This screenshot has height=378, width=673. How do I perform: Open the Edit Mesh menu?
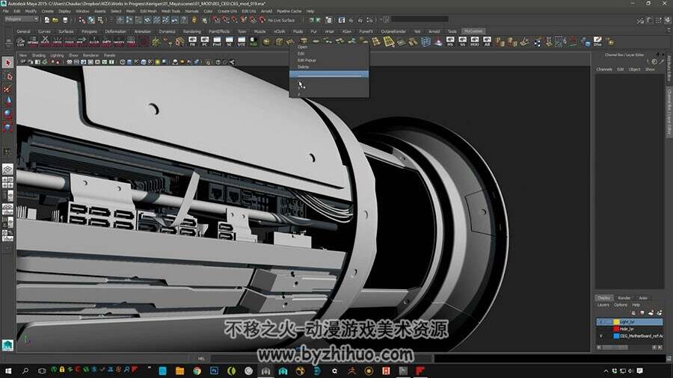(148, 11)
